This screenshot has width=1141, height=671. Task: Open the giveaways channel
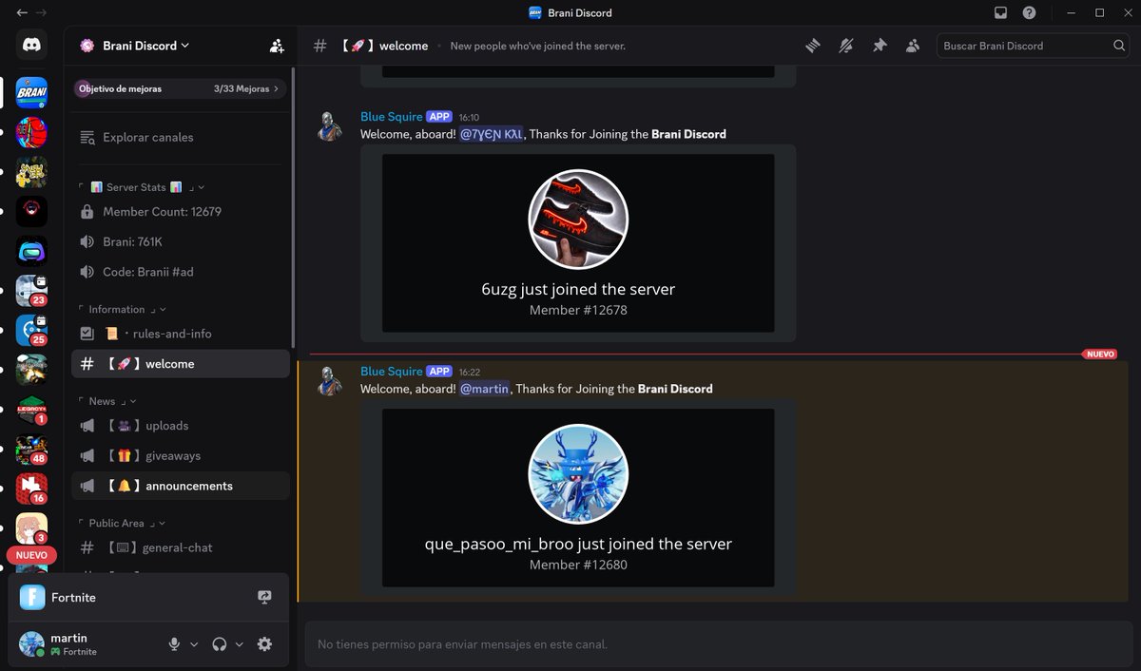click(181, 455)
